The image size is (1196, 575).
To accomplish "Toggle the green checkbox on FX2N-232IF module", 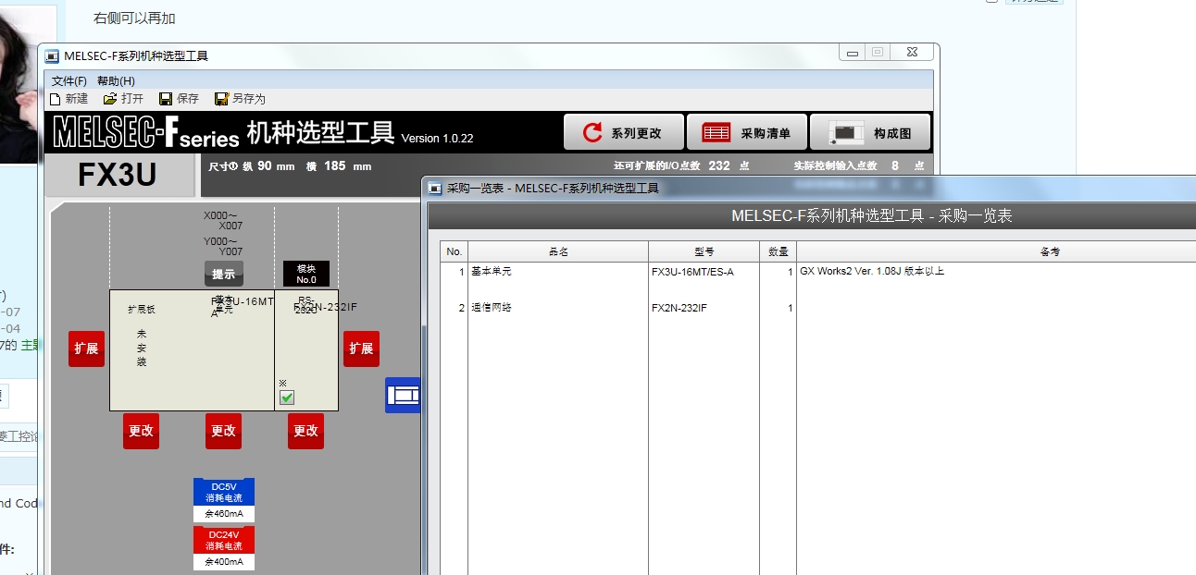I will 287,398.
